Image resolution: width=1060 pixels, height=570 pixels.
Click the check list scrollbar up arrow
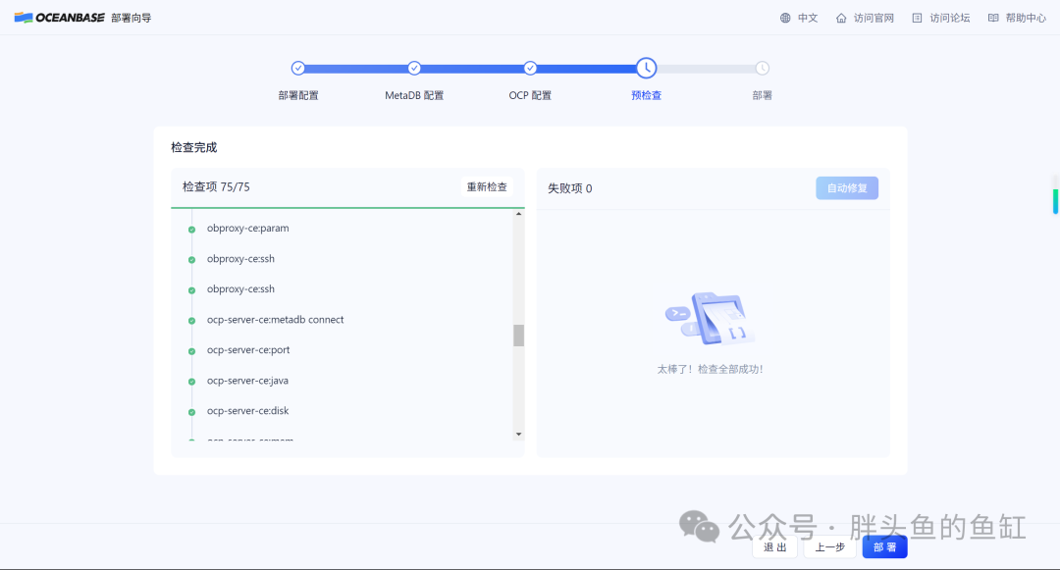point(518,214)
